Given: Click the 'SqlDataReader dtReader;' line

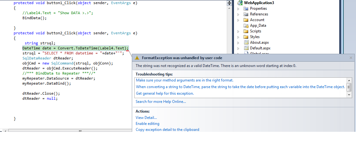Looking at the screenshot, I should (x=48, y=58).
